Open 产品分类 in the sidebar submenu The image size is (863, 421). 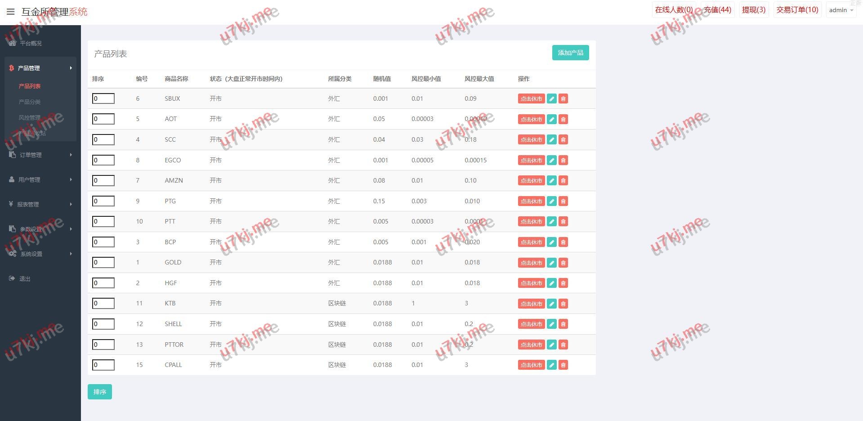[30, 102]
